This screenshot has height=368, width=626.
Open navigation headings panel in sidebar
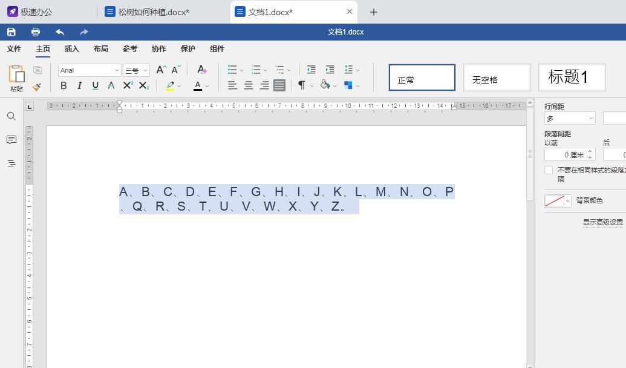pos(11,163)
